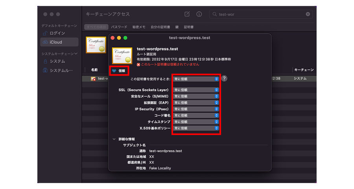Collapse the 詳細な情報 section
The image size is (354, 189).
pyautogui.click(x=114, y=139)
